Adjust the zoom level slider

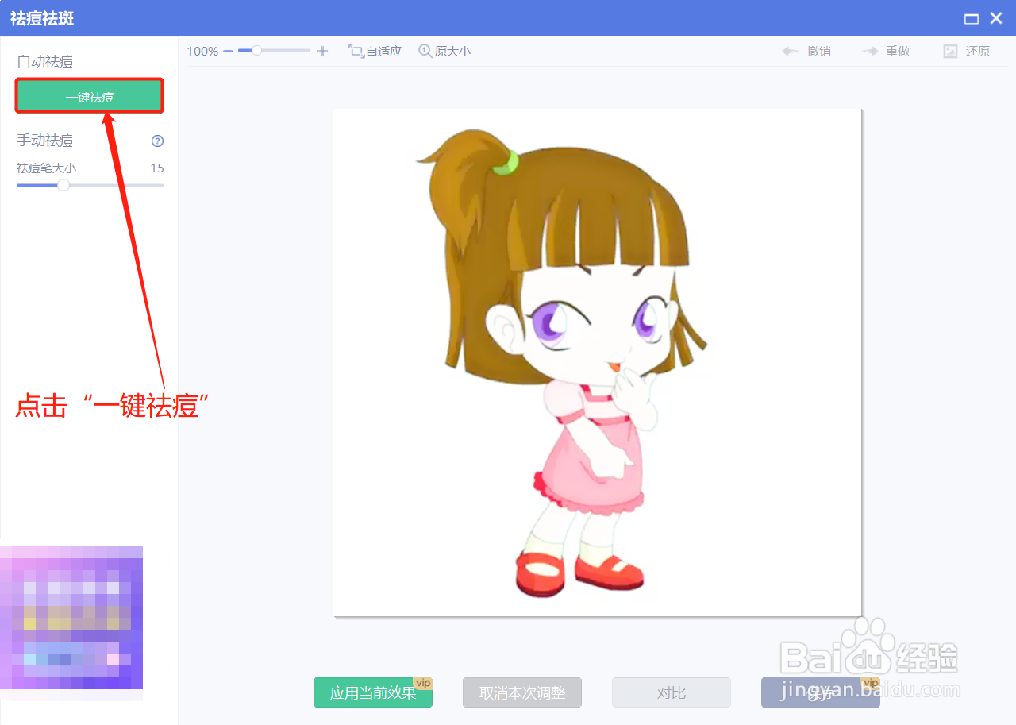point(274,51)
